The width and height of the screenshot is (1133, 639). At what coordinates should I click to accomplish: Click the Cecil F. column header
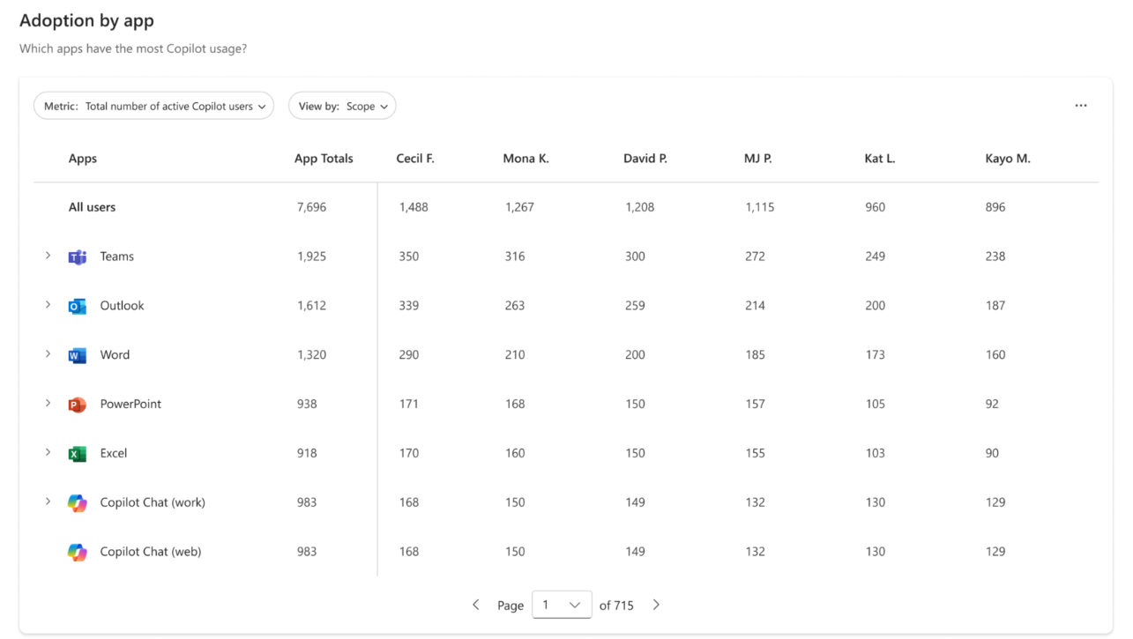click(x=415, y=159)
